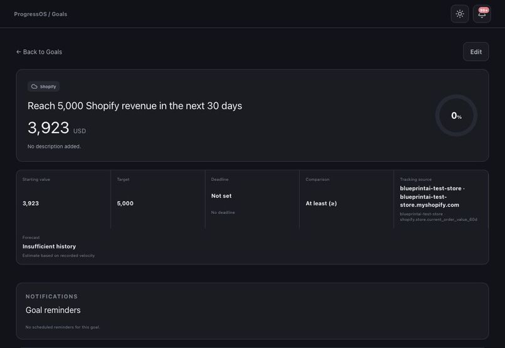The image size is (505, 348).
Task: Follow the Back to Goals link
Action: [39, 52]
